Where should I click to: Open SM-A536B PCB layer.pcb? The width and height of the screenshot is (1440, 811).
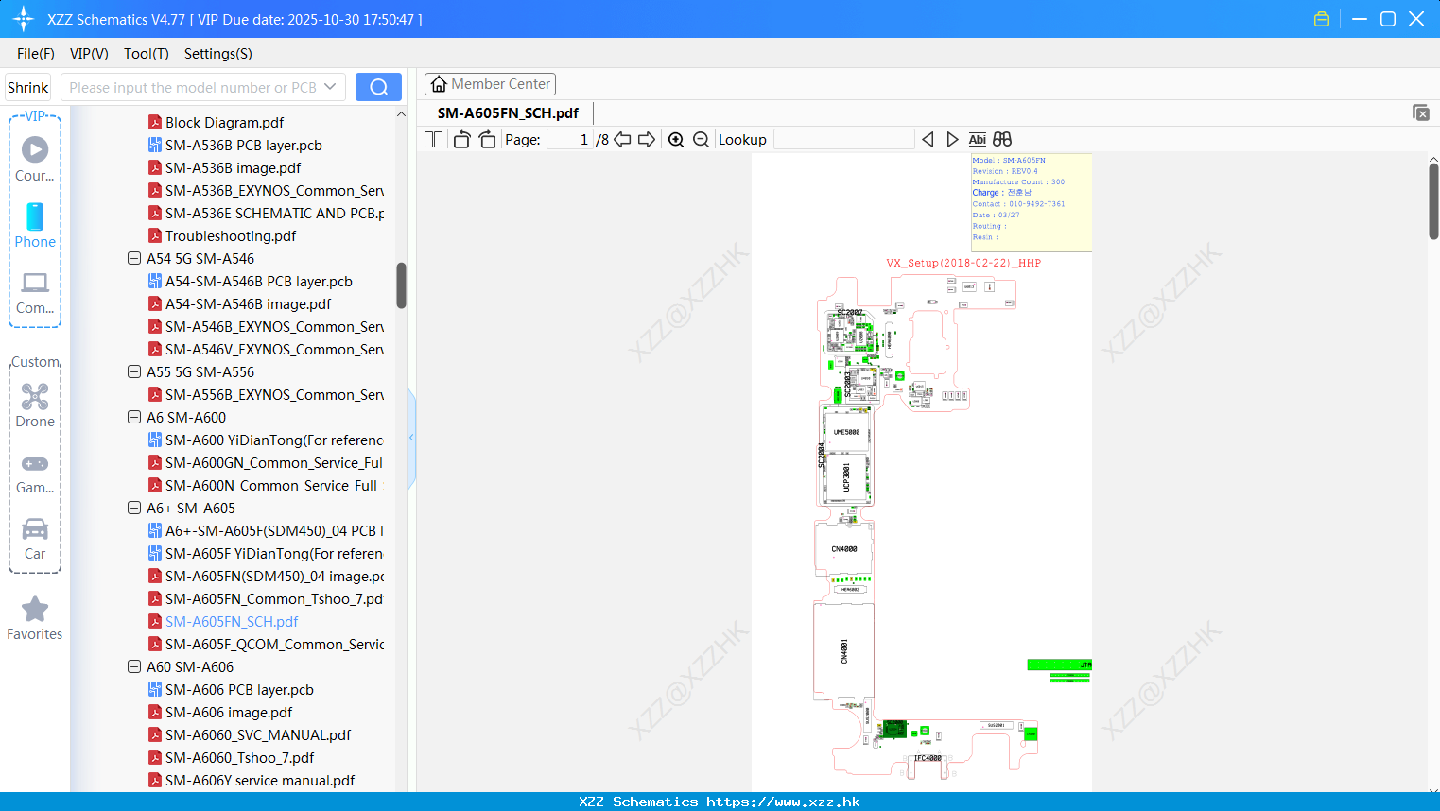coord(243,145)
